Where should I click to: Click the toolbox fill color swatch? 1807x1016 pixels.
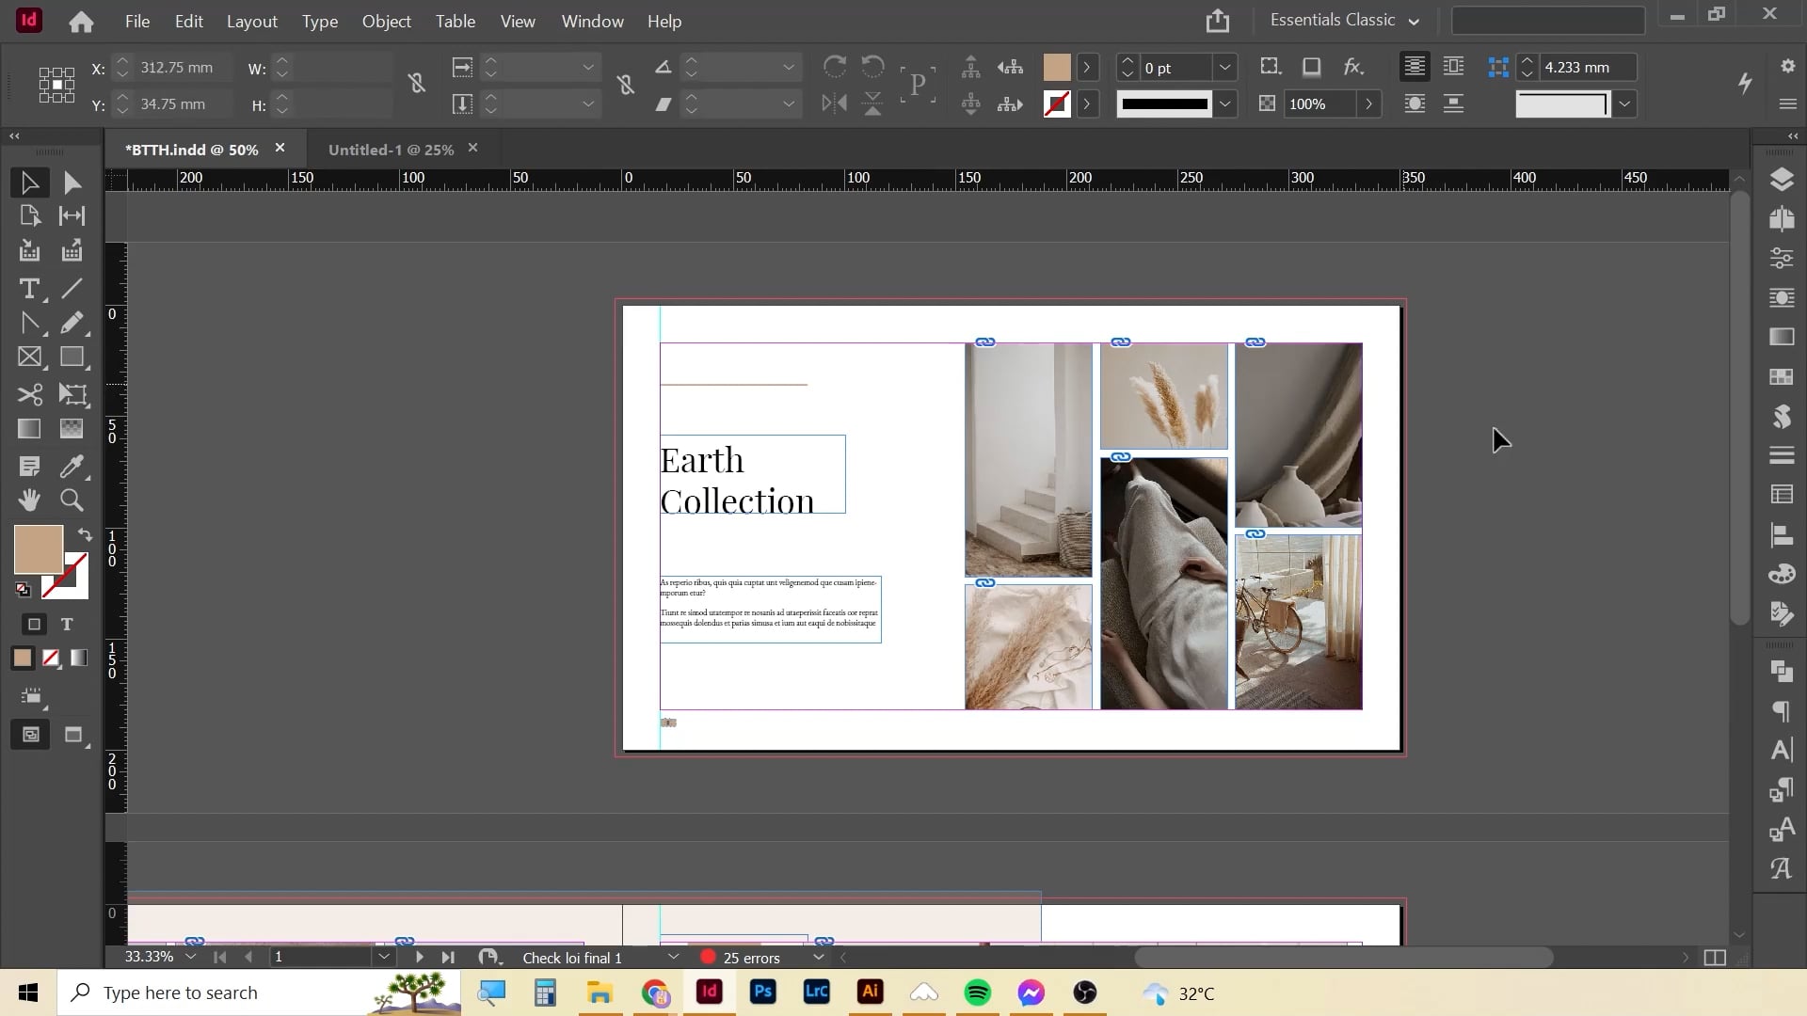[x=38, y=548]
